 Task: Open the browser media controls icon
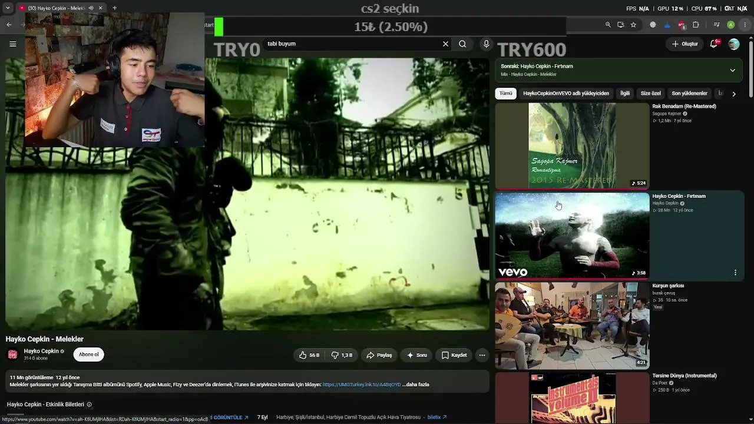pyautogui.click(x=716, y=25)
